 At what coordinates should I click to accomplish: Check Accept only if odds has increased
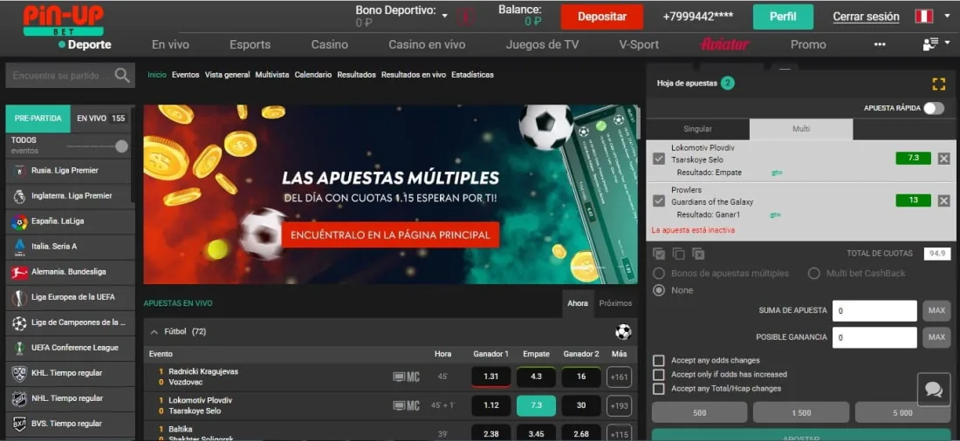tap(659, 375)
